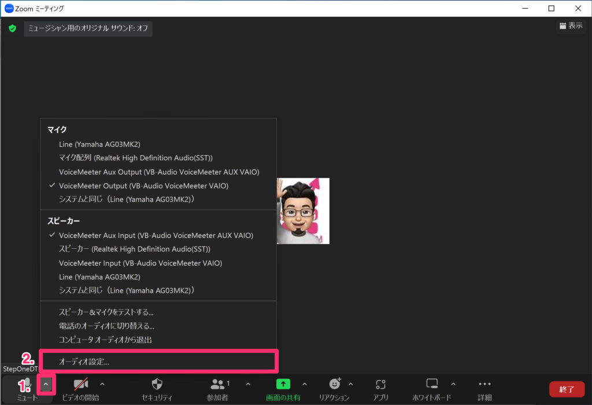
Task: Expand audio options arrow next to Mute
Action: coord(46,385)
